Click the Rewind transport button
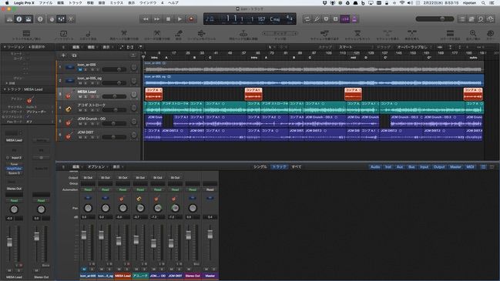The image size is (500, 281). 146,19
